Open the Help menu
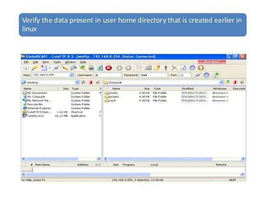Screen dimensions: 277x208 tap(83, 62)
